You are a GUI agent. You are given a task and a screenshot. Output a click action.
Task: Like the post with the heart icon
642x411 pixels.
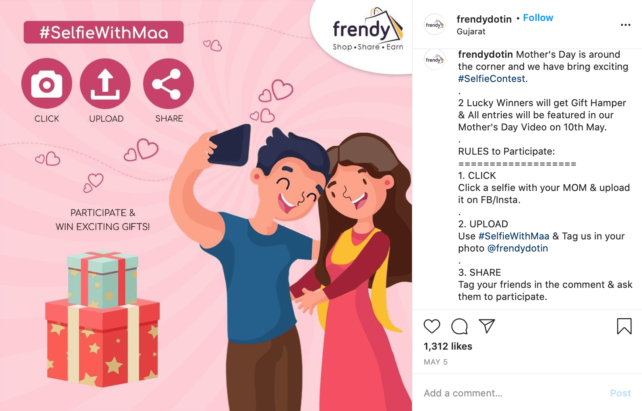point(431,326)
